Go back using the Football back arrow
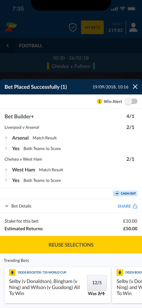The image size is (142, 308). (8, 46)
